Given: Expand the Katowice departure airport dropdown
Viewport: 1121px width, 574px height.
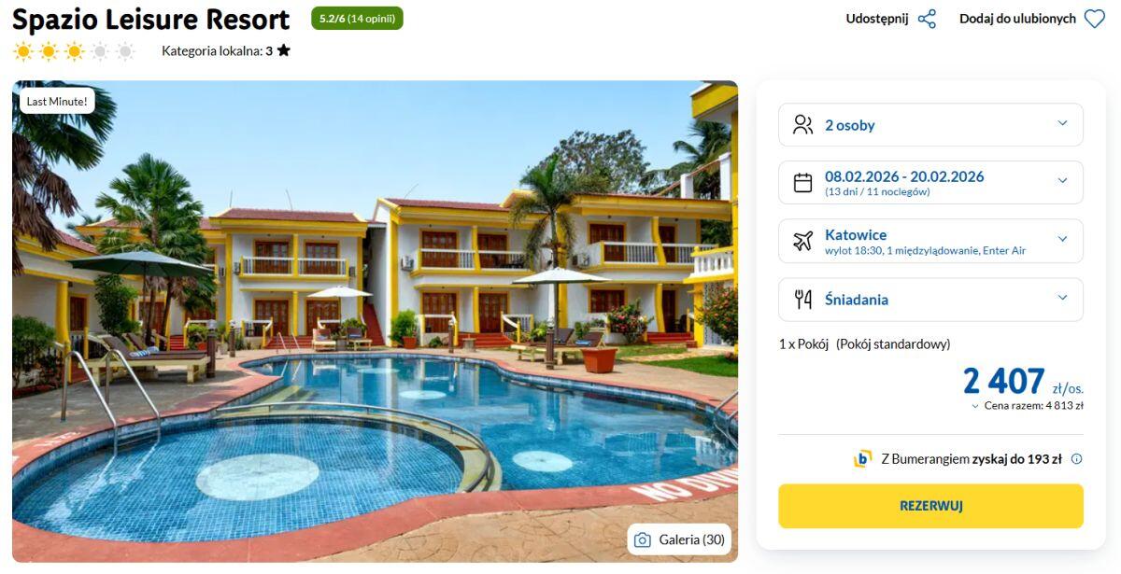Looking at the screenshot, I should (x=930, y=241).
